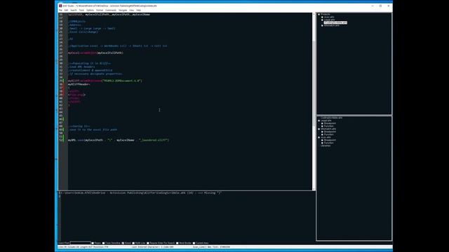The width and height of the screenshot is (449, 252).
Task: Click Last Entered Character status bar text
Action: [x=153, y=247]
